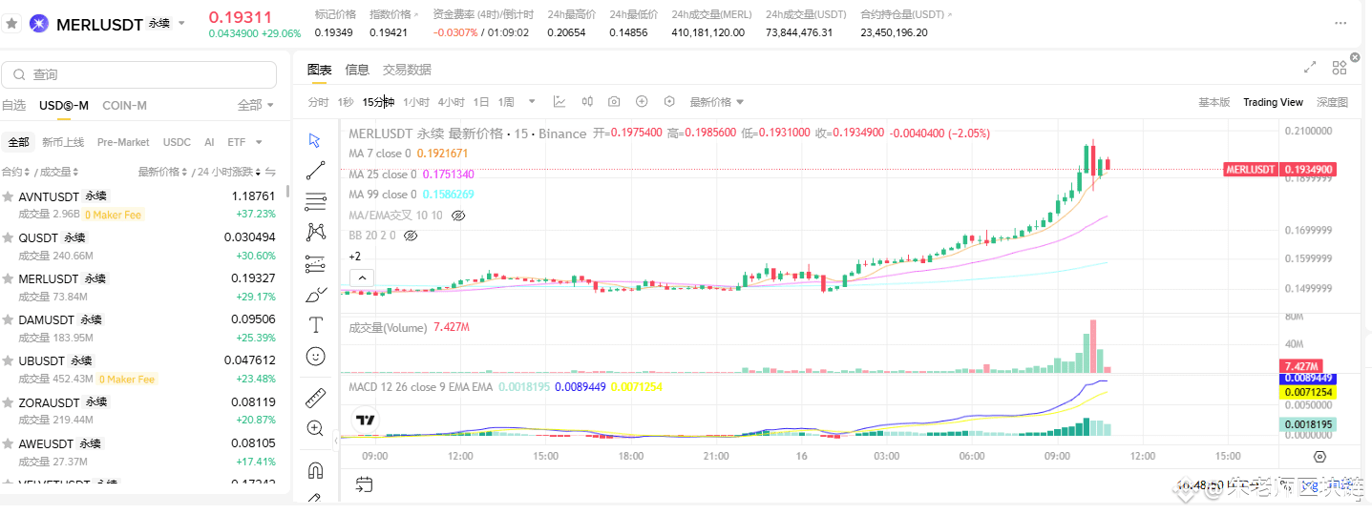Screen dimensions: 1372x514
Task: Click the MA 25 close indicator legend
Action: (x=412, y=175)
